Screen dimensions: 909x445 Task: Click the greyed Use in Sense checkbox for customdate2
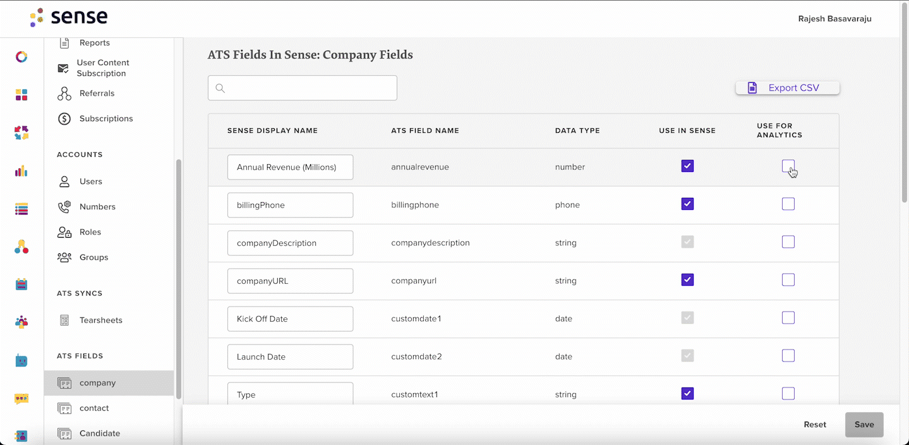687,356
